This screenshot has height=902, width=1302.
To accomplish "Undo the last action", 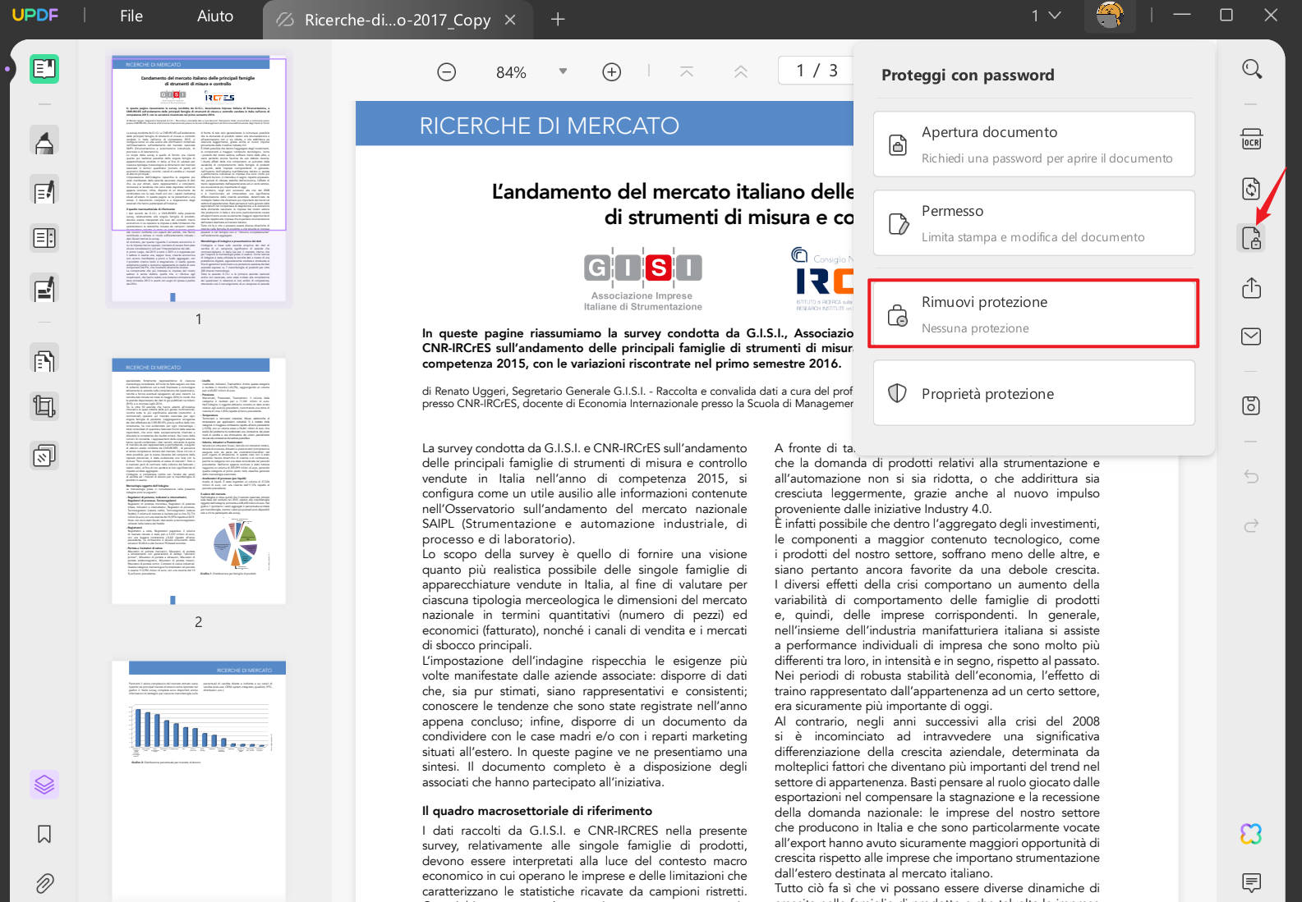I will (1251, 477).
